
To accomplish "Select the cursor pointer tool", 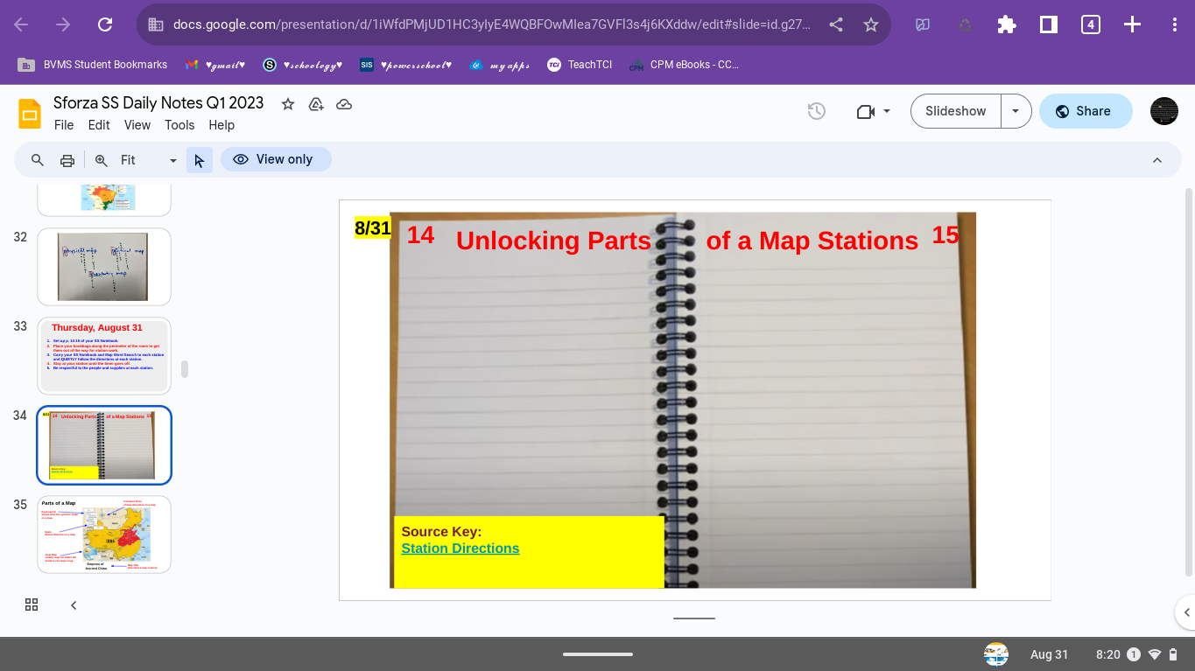I will tap(200, 160).
